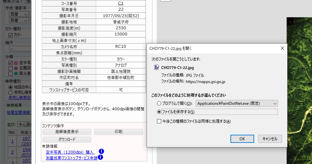Open the second 西暦 year dropdown

point(19,20)
